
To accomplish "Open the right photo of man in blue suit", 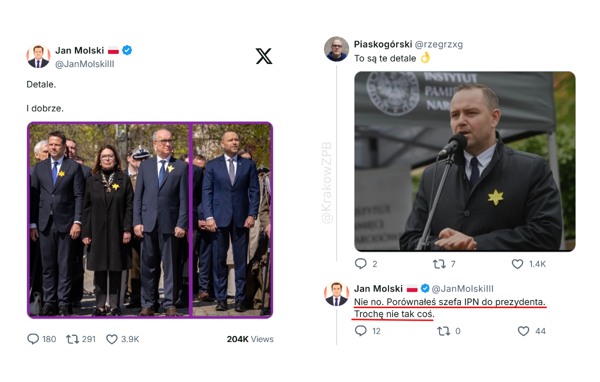I will point(232,220).
